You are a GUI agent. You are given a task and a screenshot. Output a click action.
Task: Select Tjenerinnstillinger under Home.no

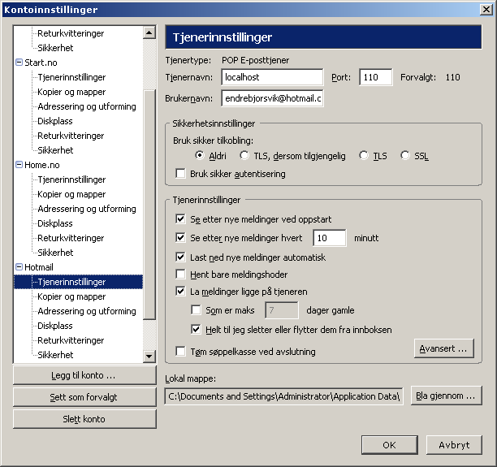point(71,179)
